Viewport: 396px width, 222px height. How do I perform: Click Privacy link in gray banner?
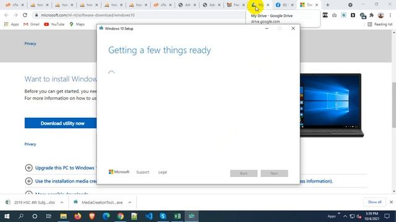30,44
